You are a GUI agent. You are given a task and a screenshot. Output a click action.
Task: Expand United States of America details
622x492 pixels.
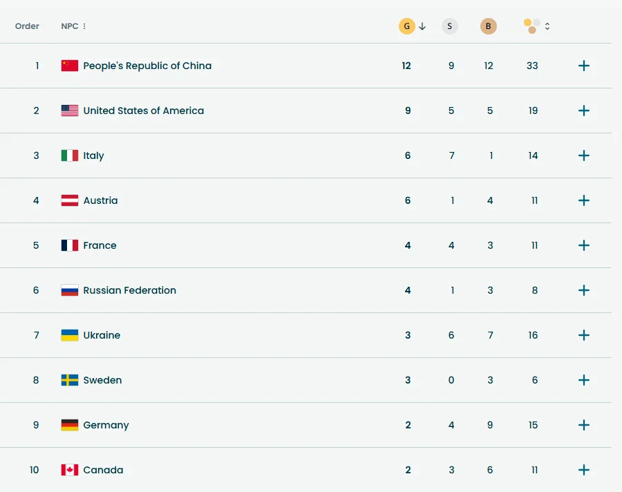[584, 111]
